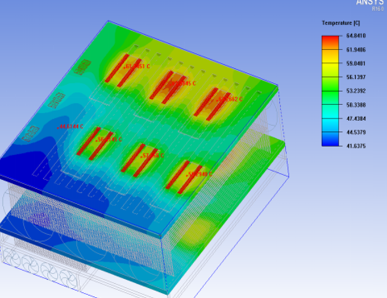Select the bottom-right heat source red strips
387x298 pixels.
[182, 176]
